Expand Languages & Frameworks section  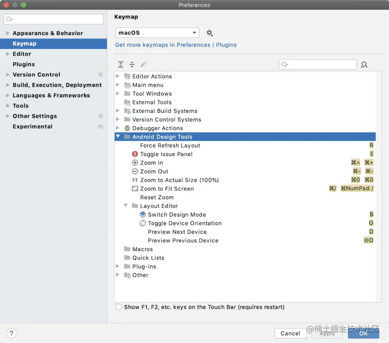7,95
